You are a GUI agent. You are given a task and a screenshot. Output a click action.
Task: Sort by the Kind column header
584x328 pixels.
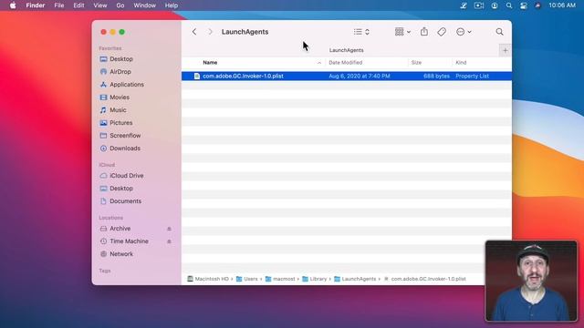click(x=461, y=63)
